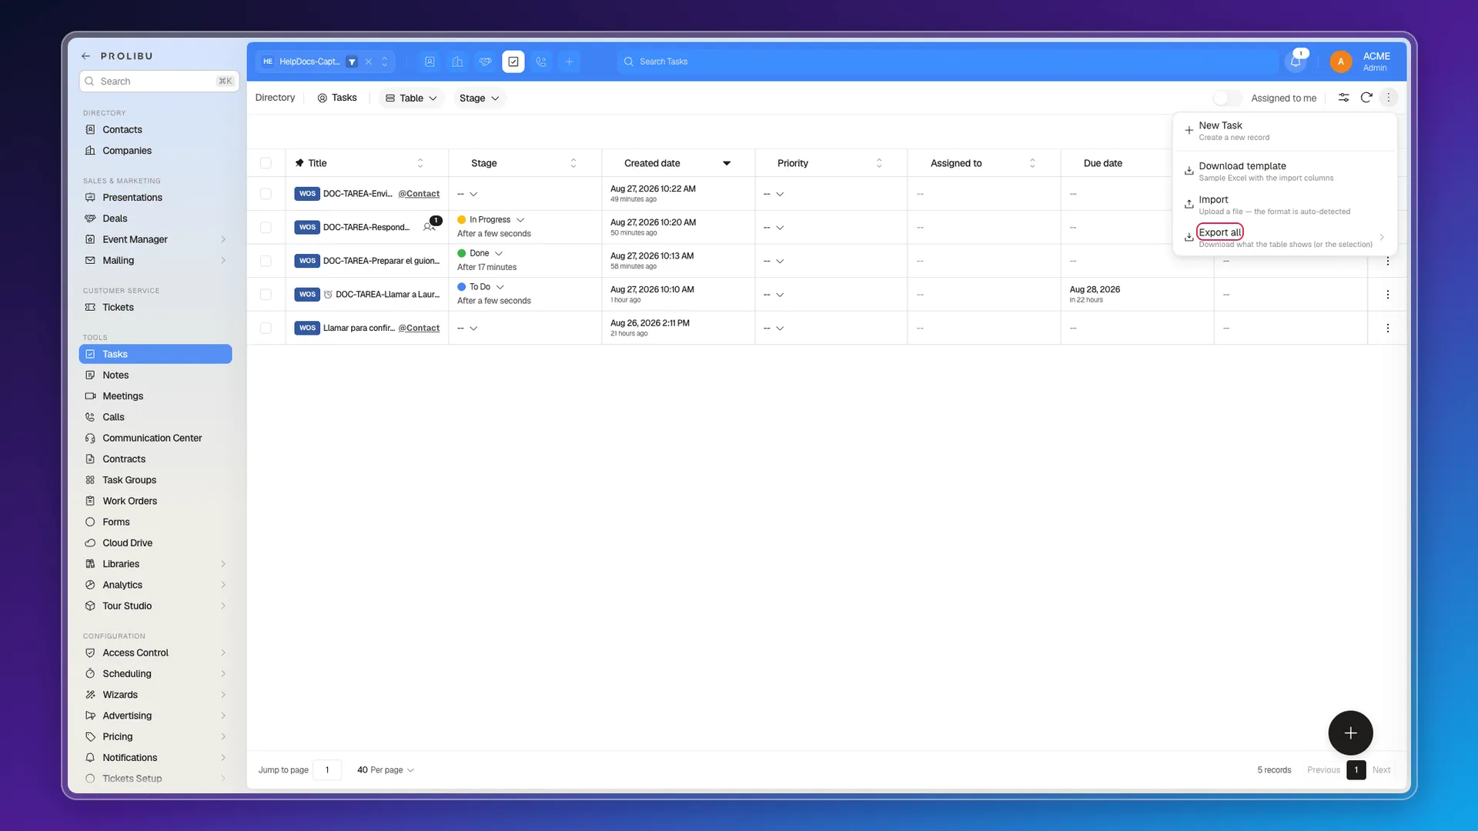Image resolution: width=1478 pixels, height=831 pixels.
Task: Open the In Progress stage dropdown
Action: pyautogui.click(x=491, y=220)
